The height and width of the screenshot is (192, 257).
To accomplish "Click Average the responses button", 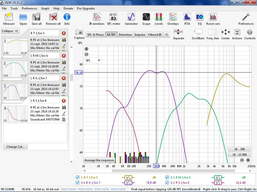I will [x=99, y=160].
